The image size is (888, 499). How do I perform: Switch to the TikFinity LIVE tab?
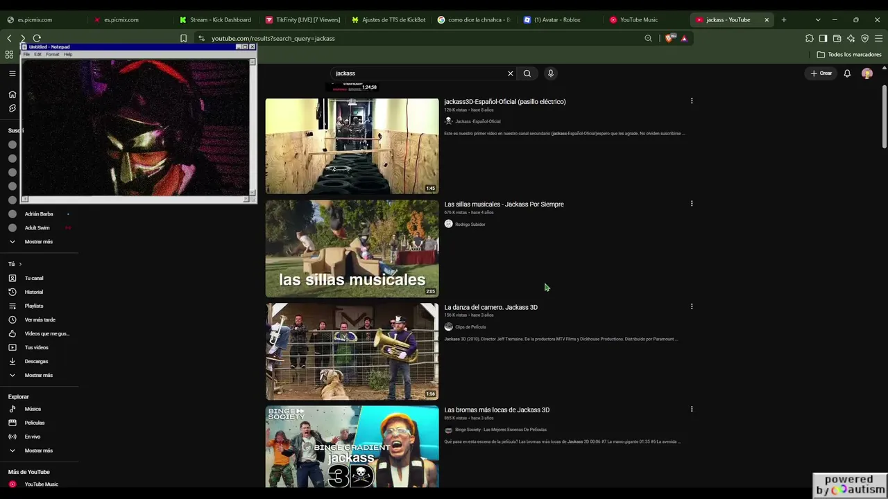click(x=302, y=19)
